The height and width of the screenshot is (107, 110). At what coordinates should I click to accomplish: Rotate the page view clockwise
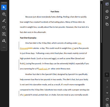tap(107, 99)
